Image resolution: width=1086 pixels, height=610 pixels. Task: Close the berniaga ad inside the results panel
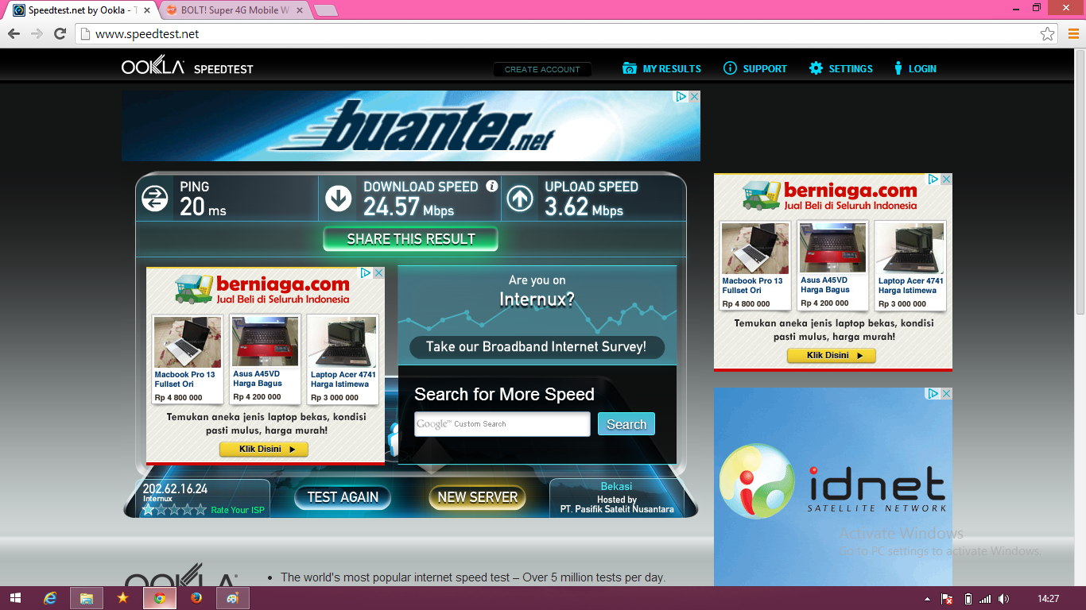click(x=378, y=272)
